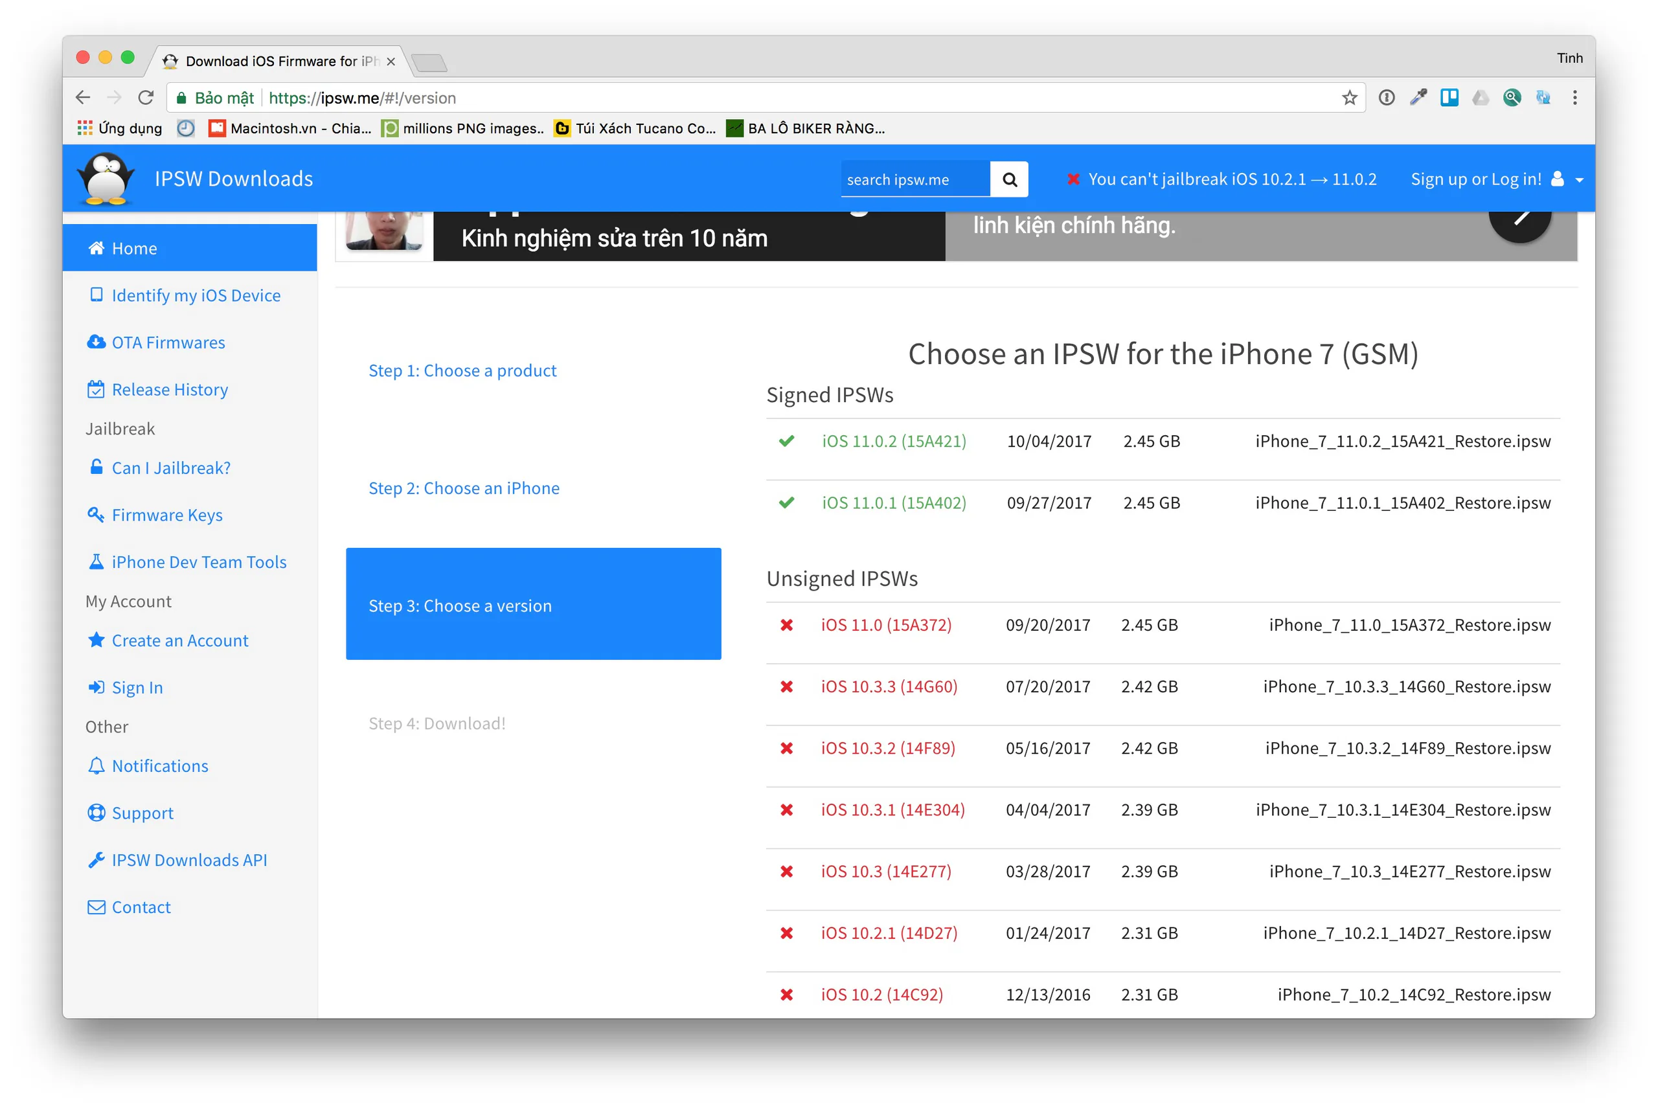Reload the page in Chrome
The image size is (1658, 1108).
[146, 98]
